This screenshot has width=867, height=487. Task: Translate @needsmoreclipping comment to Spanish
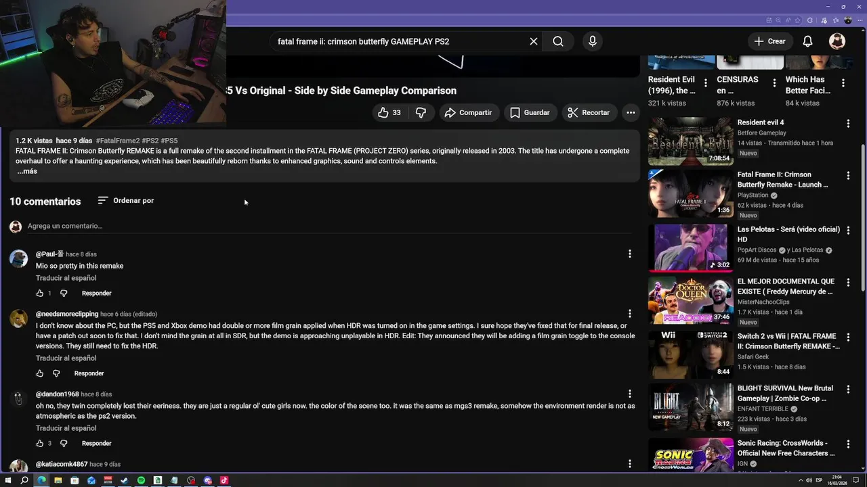(66, 358)
